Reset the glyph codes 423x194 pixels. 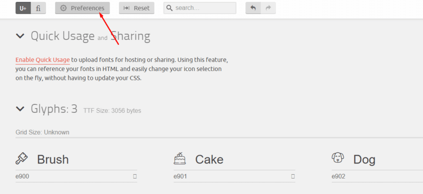[x=136, y=8]
